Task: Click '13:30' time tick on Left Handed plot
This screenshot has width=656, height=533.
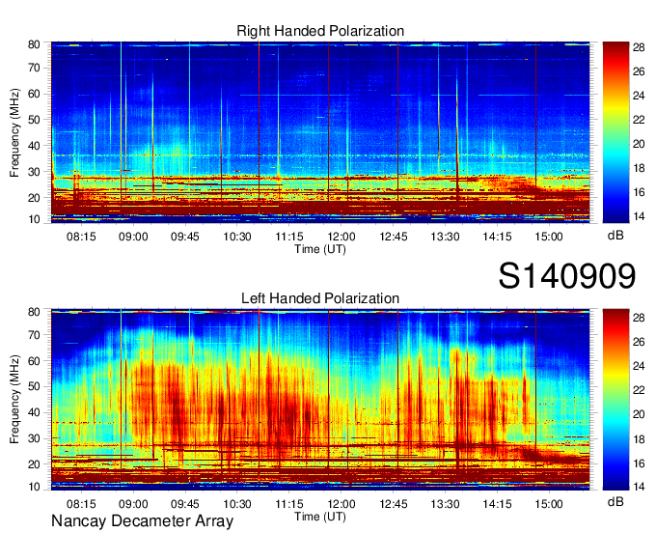Action: (x=445, y=504)
